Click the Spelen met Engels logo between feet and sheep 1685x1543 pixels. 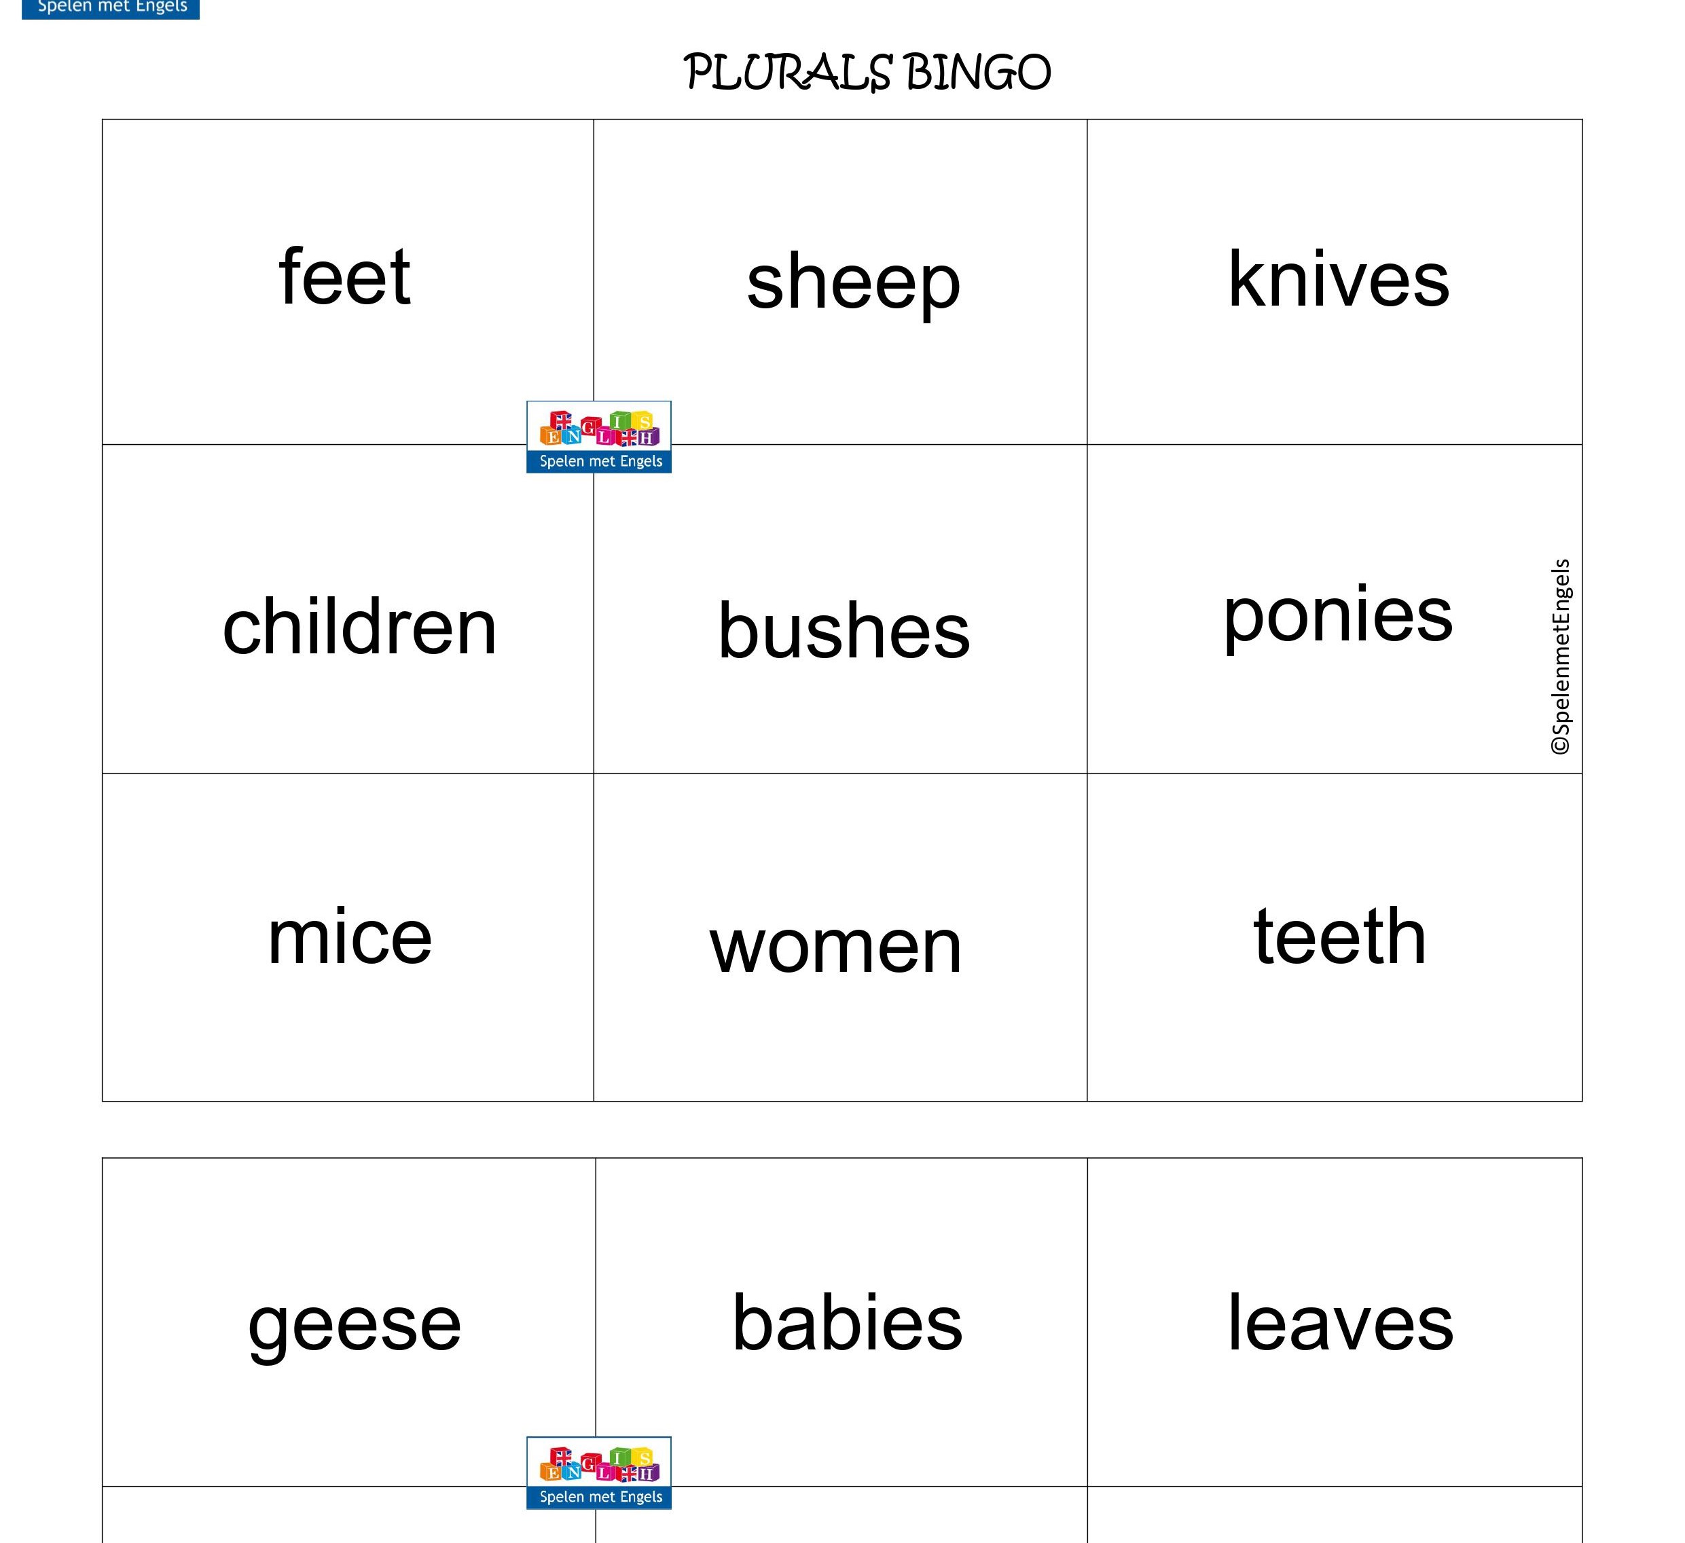598,437
